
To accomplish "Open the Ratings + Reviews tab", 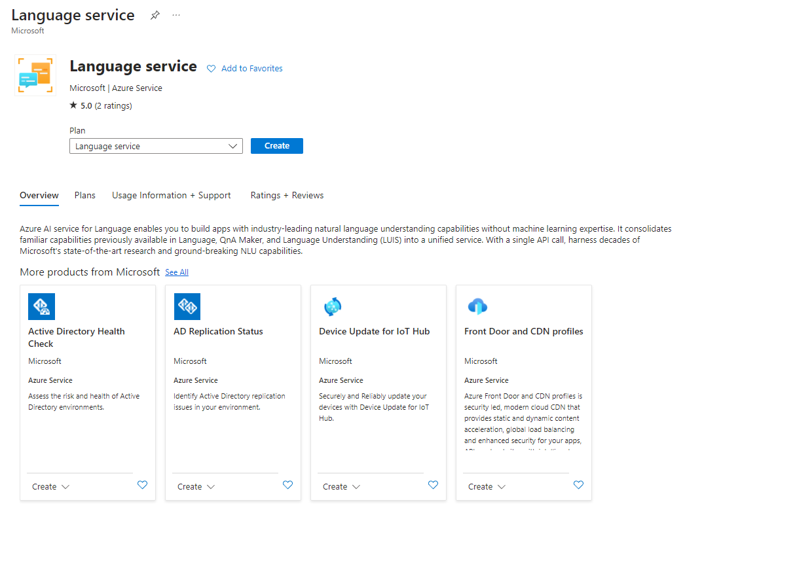I will 287,195.
